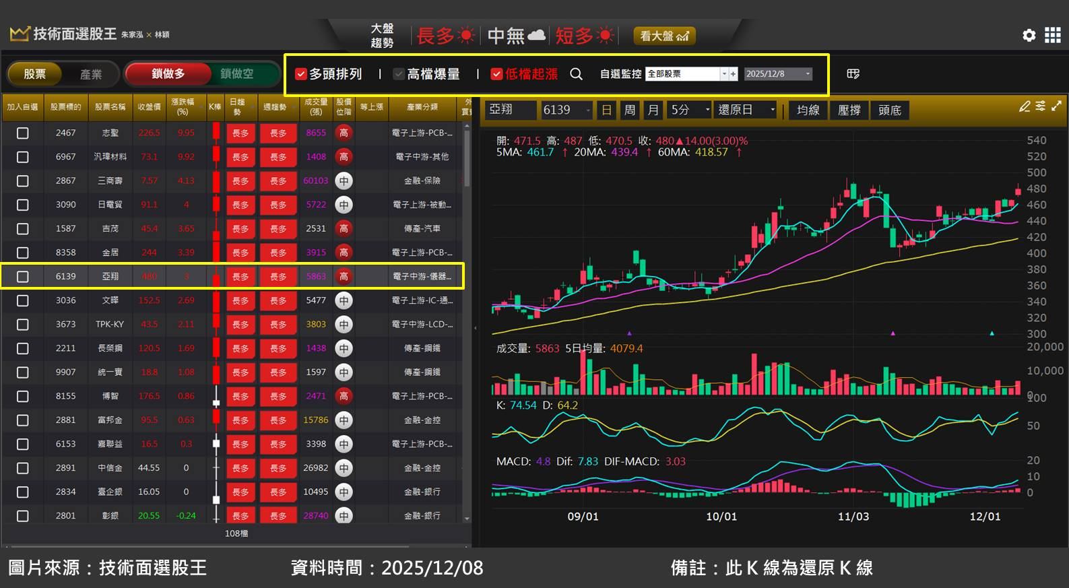Open chart parameter sliders icon

(x=1041, y=106)
